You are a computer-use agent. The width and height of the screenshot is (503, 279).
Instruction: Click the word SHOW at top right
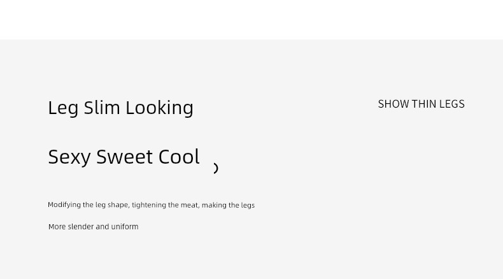pos(393,104)
